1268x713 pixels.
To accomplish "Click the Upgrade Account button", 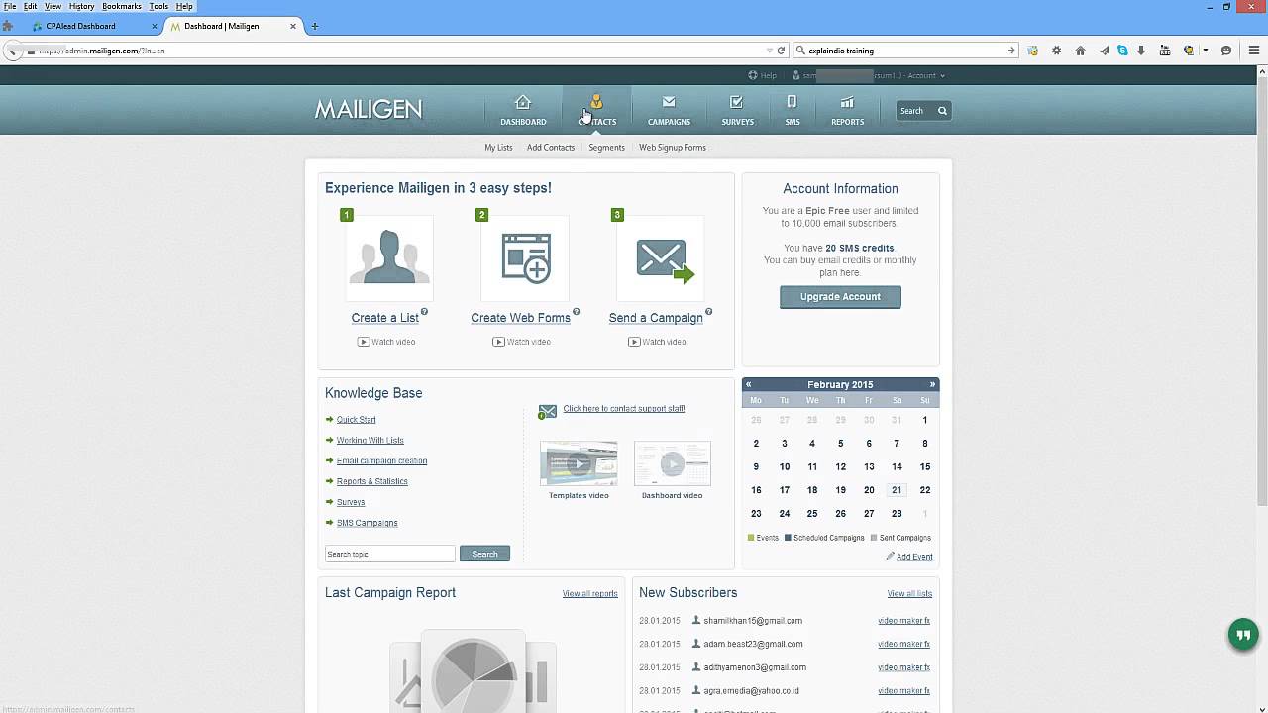I will [840, 297].
